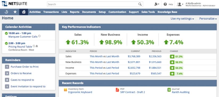The height and width of the screenshot is (97, 219).
Task: Click the Help question mark icon
Action: pos(165,4)
